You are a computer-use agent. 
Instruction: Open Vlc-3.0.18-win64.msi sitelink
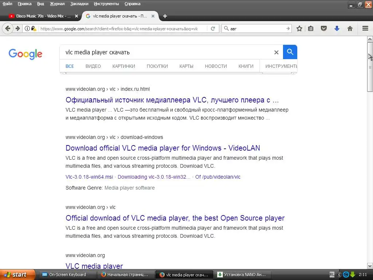[x=89, y=177]
